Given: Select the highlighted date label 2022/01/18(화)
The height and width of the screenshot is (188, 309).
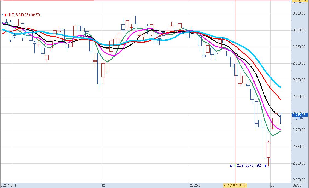Looking at the screenshot, I should click(x=235, y=185).
